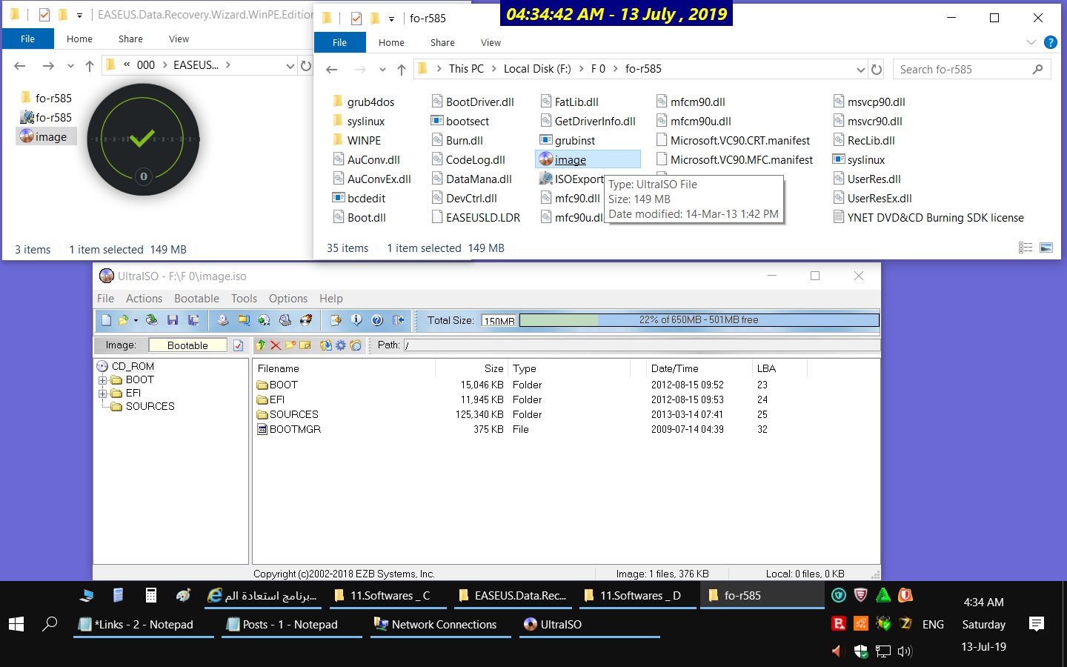The height and width of the screenshot is (667, 1067).
Task: Click the red X delete icon in UltraISO
Action: click(x=275, y=345)
